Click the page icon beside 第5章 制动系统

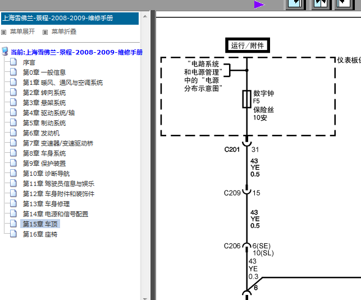13,122
